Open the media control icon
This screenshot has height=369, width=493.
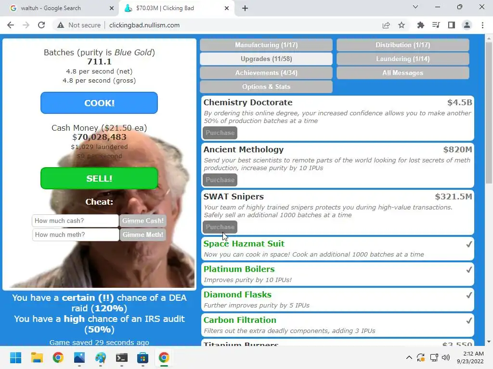pos(436,25)
